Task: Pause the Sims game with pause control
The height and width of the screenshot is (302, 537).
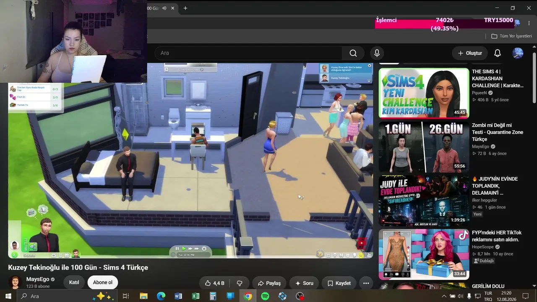Action: [177, 249]
